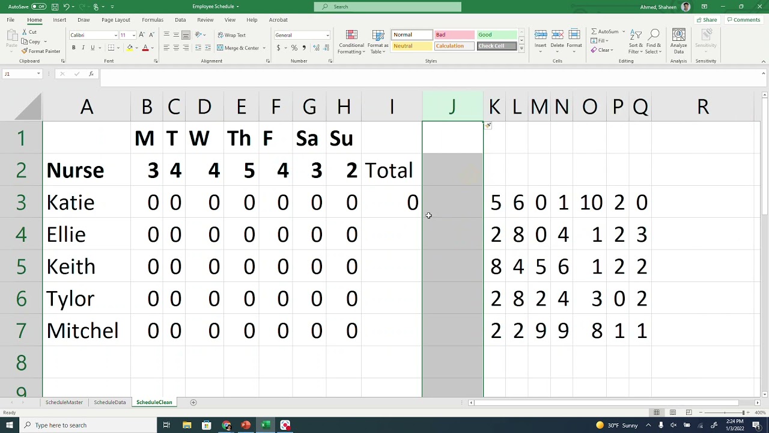This screenshot has width=769, height=433.
Task: Open the font size dropdown
Action: (x=133, y=35)
